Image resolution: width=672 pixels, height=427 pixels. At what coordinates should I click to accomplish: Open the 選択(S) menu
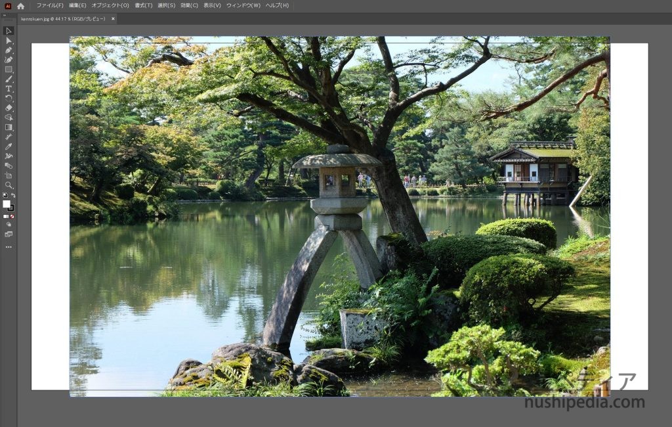[166, 5]
